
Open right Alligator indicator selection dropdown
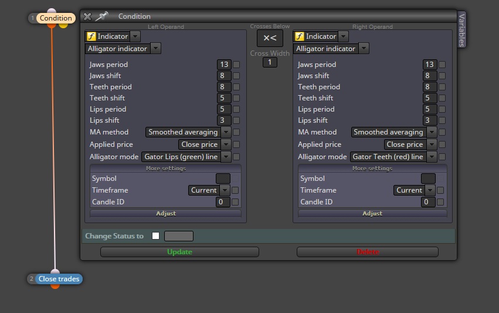pyautogui.click(x=364, y=49)
